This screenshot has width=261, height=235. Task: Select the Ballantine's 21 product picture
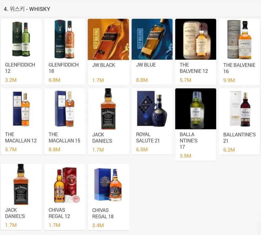[239, 109]
